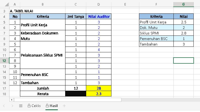Click the Siklus SPMI value 2.8
The height and width of the screenshot is (112, 200).
pyautogui.click(x=183, y=33)
